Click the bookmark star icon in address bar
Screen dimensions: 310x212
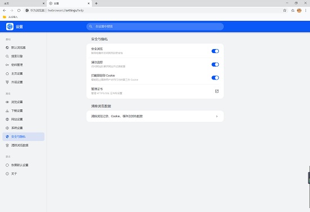coord(285,11)
